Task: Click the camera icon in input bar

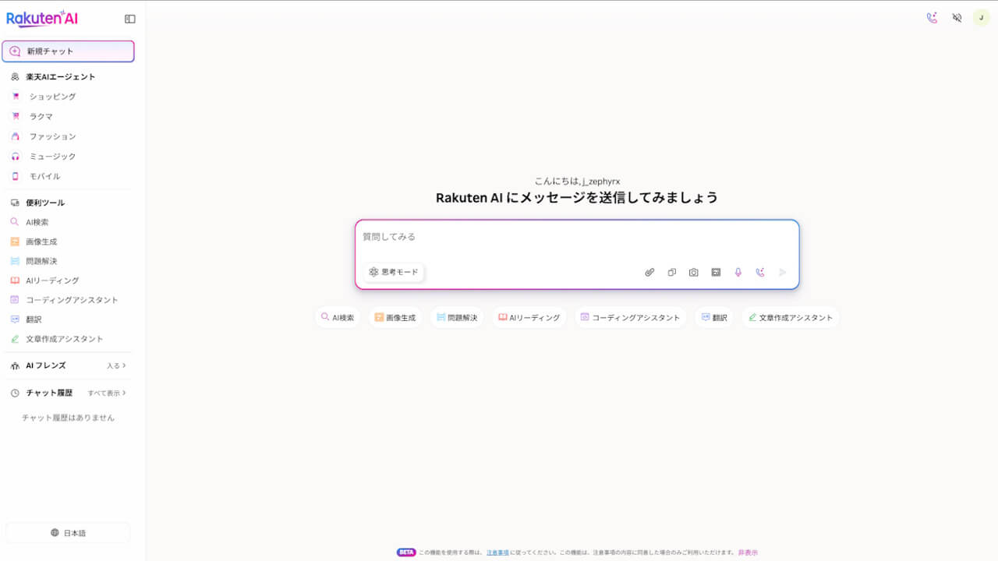Action: click(x=694, y=273)
